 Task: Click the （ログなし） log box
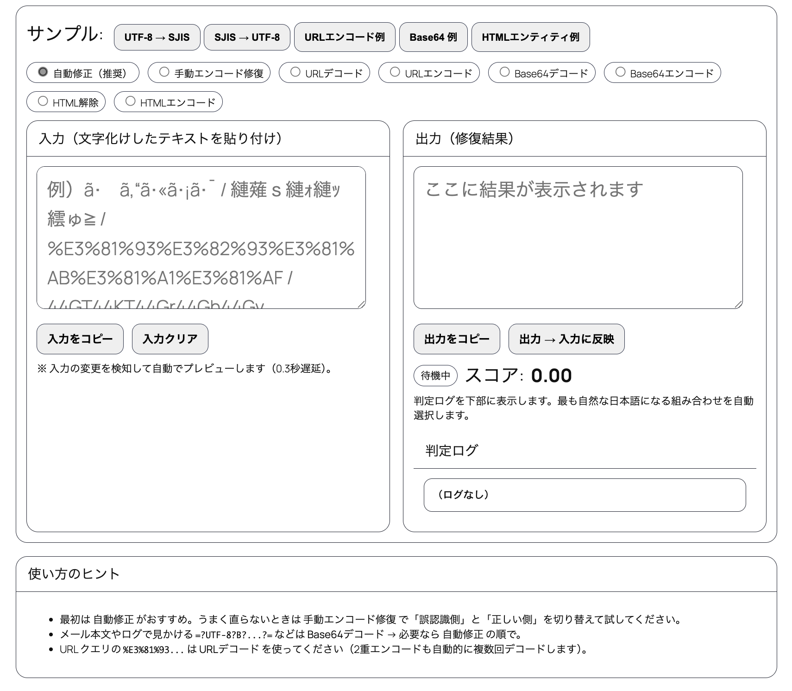pos(585,495)
